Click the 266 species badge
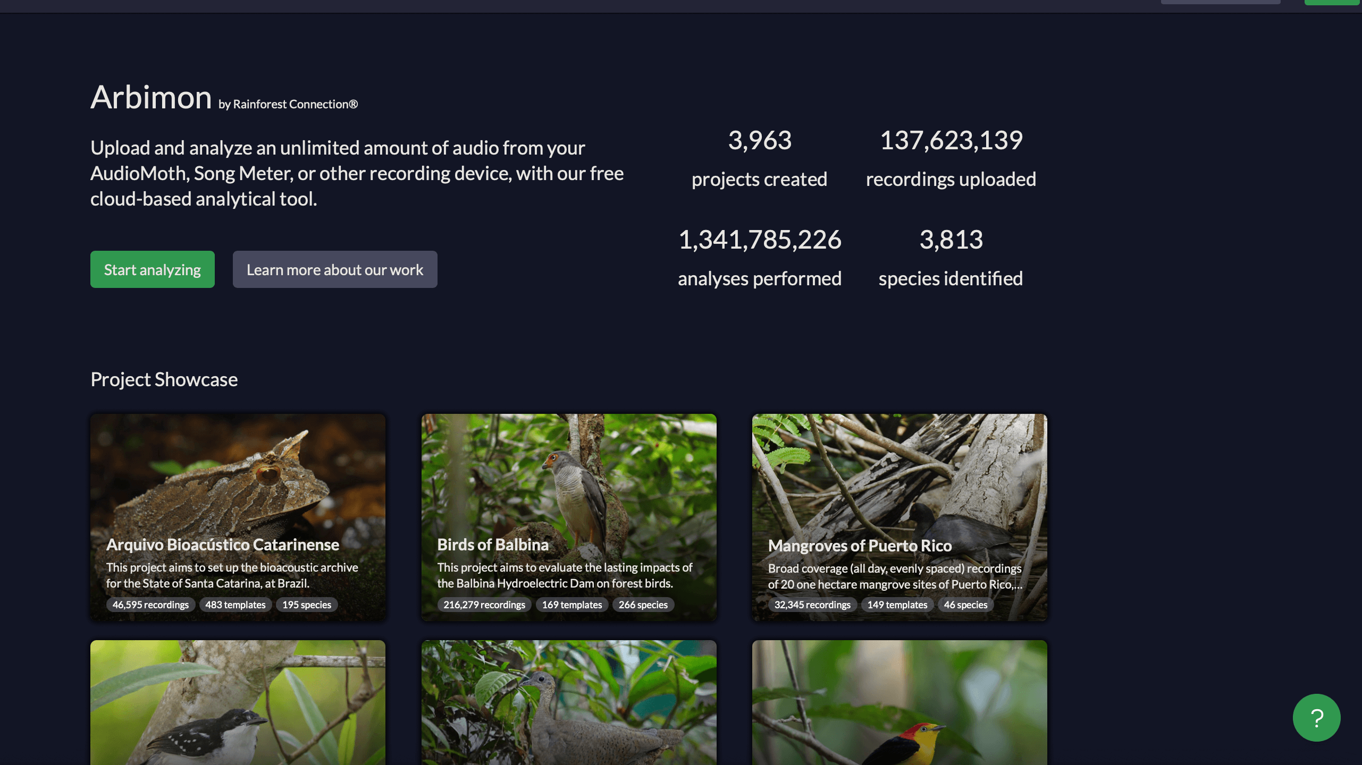 click(x=643, y=605)
